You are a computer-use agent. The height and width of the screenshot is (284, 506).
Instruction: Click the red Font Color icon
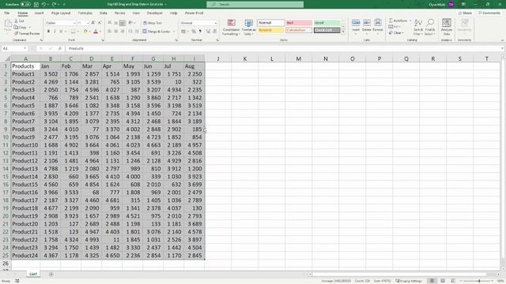coord(96,32)
